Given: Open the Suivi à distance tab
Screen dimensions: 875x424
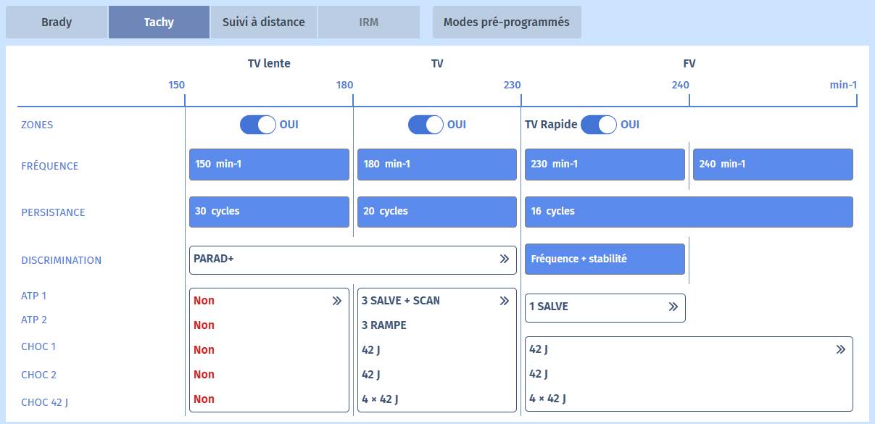Looking at the screenshot, I should tap(263, 22).
